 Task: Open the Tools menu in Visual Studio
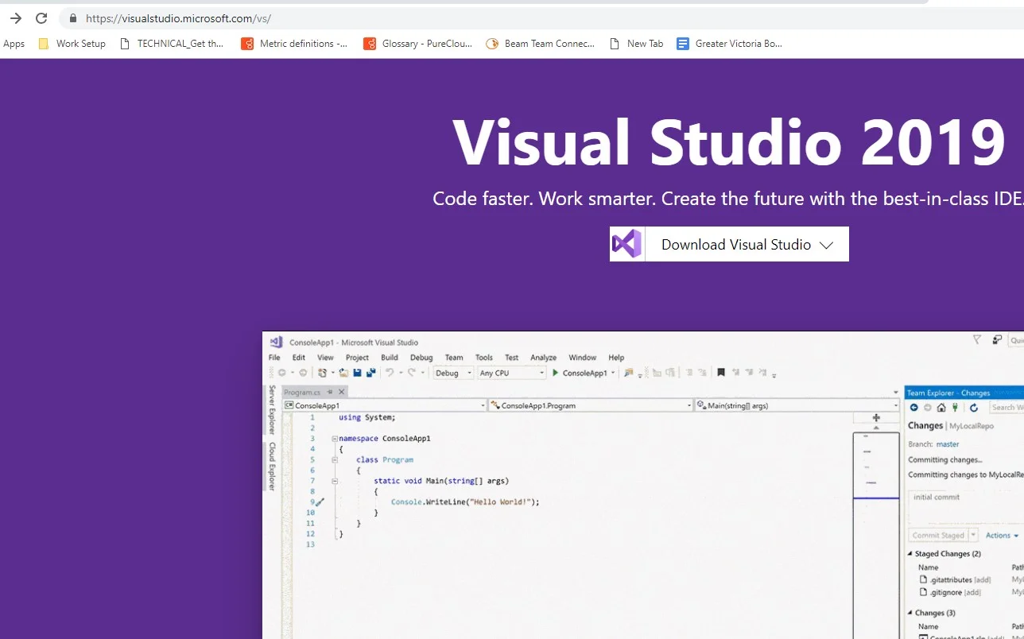tap(484, 358)
